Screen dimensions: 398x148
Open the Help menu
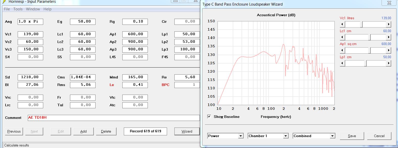[48, 9]
